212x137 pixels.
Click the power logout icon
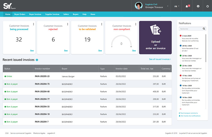pos(207,6)
